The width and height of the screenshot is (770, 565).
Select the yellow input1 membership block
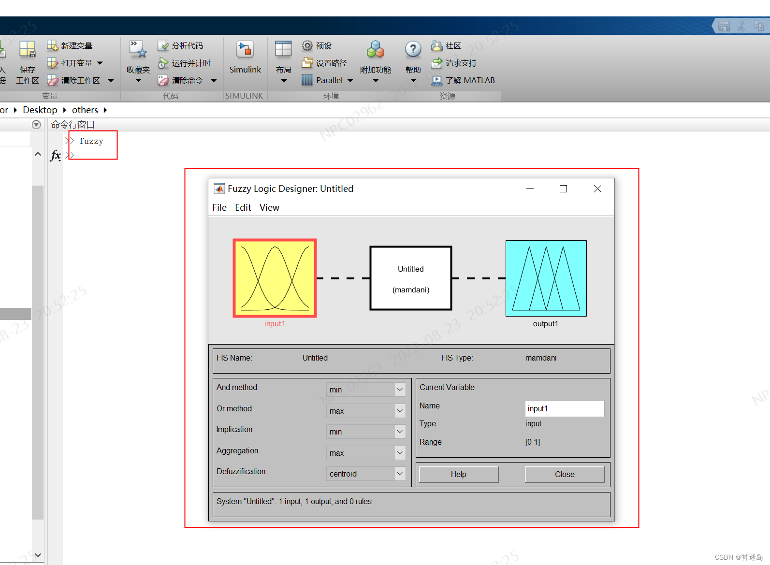point(275,278)
